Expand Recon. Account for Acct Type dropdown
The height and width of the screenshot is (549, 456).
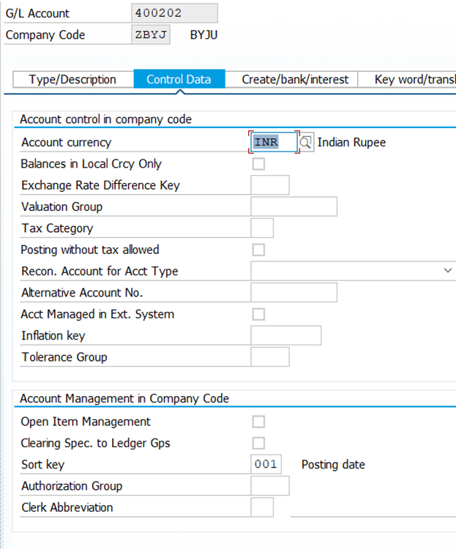(447, 272)
